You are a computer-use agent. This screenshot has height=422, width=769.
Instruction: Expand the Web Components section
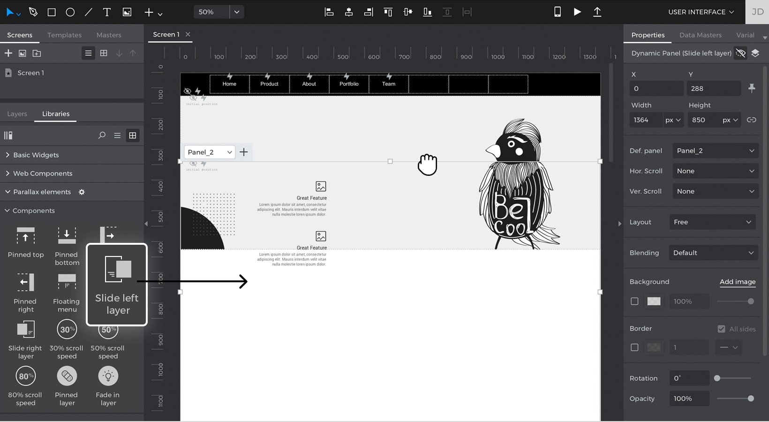[72, 173]
